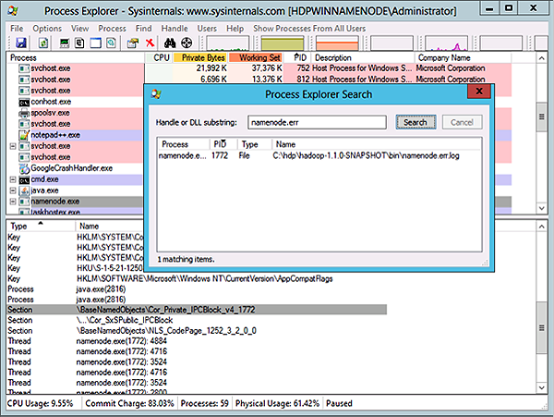Viewport: 554px width, 417px height.
Task: Open the Handle menu
Action: (x=175, y=29)
